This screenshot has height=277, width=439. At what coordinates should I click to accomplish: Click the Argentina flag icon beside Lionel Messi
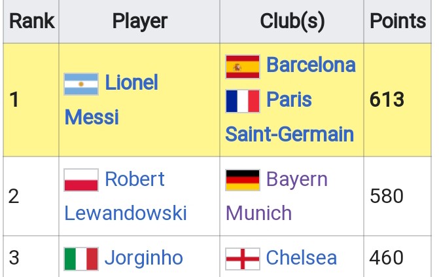[x=81, y=84]
